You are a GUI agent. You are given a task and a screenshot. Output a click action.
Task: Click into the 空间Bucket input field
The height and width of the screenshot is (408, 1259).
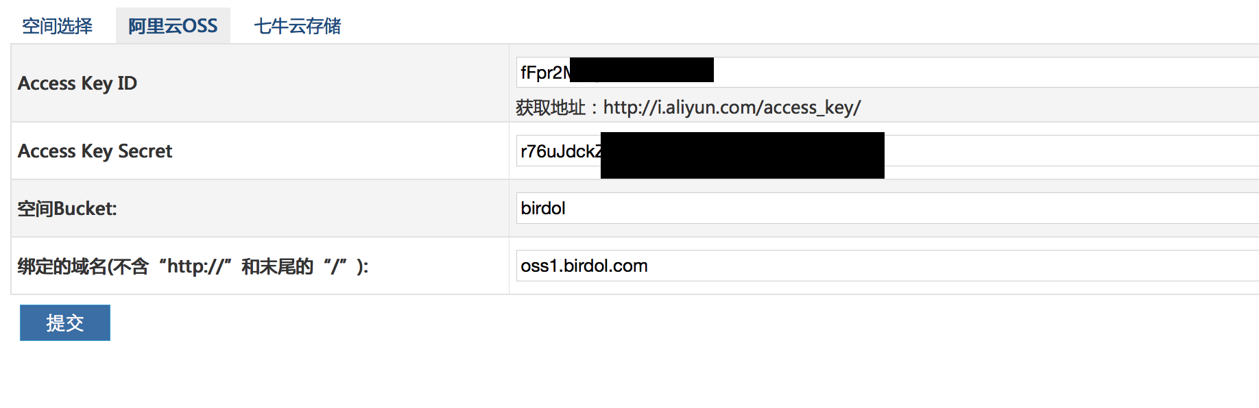pyautogui.click(x=887, y=208)
